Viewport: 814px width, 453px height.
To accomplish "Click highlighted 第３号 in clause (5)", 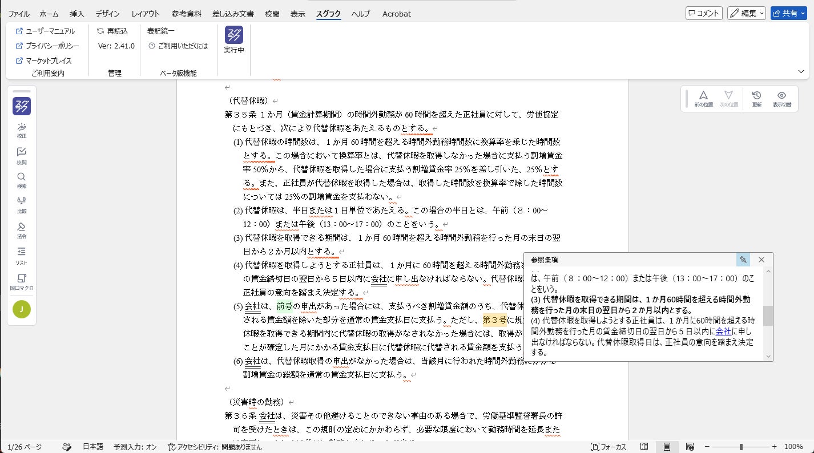I will 494,320.
